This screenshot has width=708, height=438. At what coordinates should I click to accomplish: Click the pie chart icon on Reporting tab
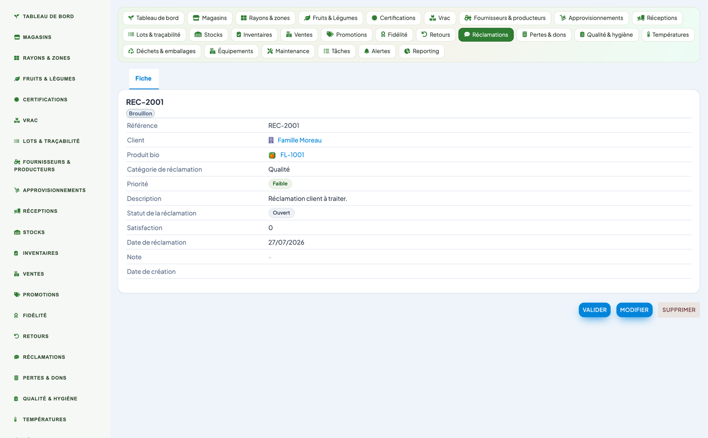coord(407,51)
